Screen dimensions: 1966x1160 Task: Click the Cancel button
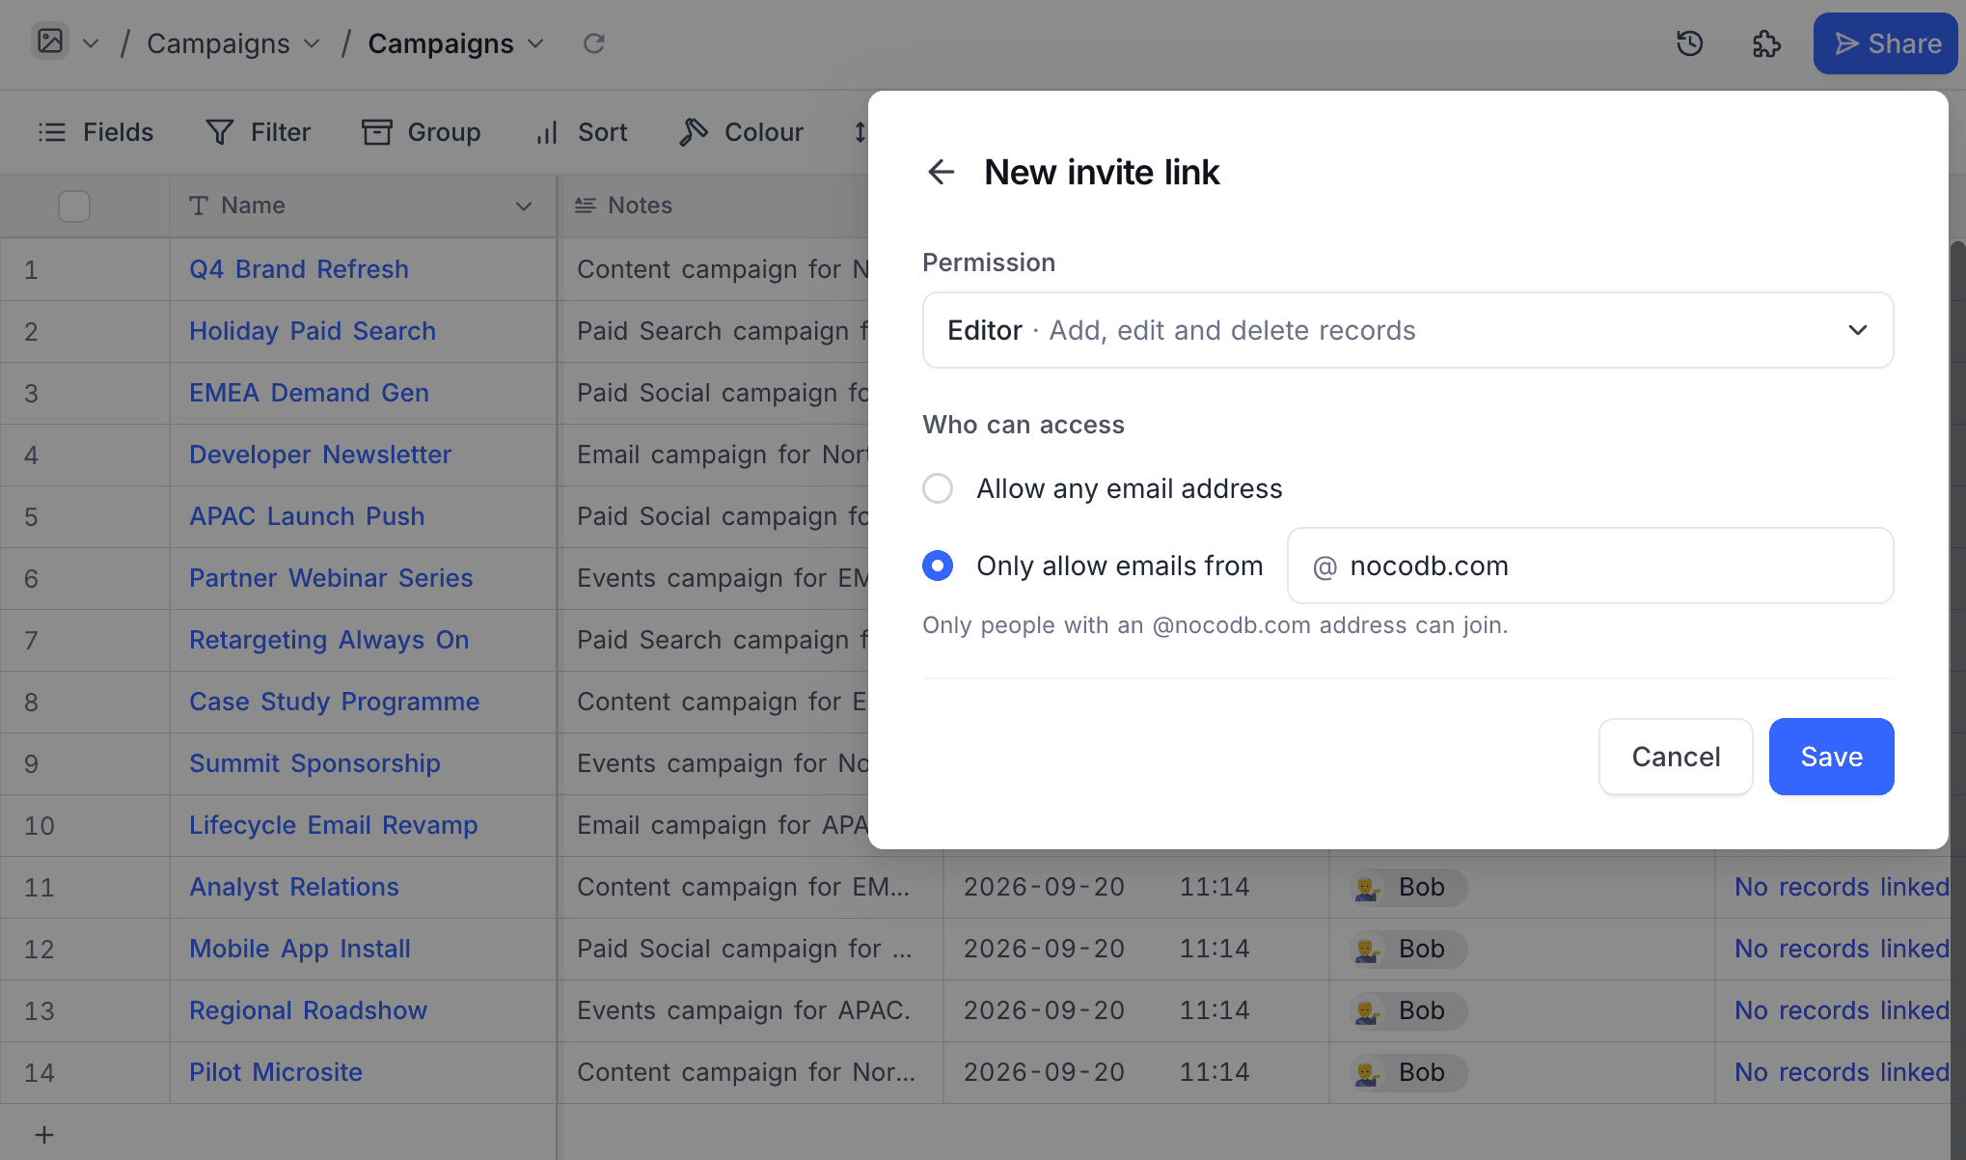tap(1676, 757)
